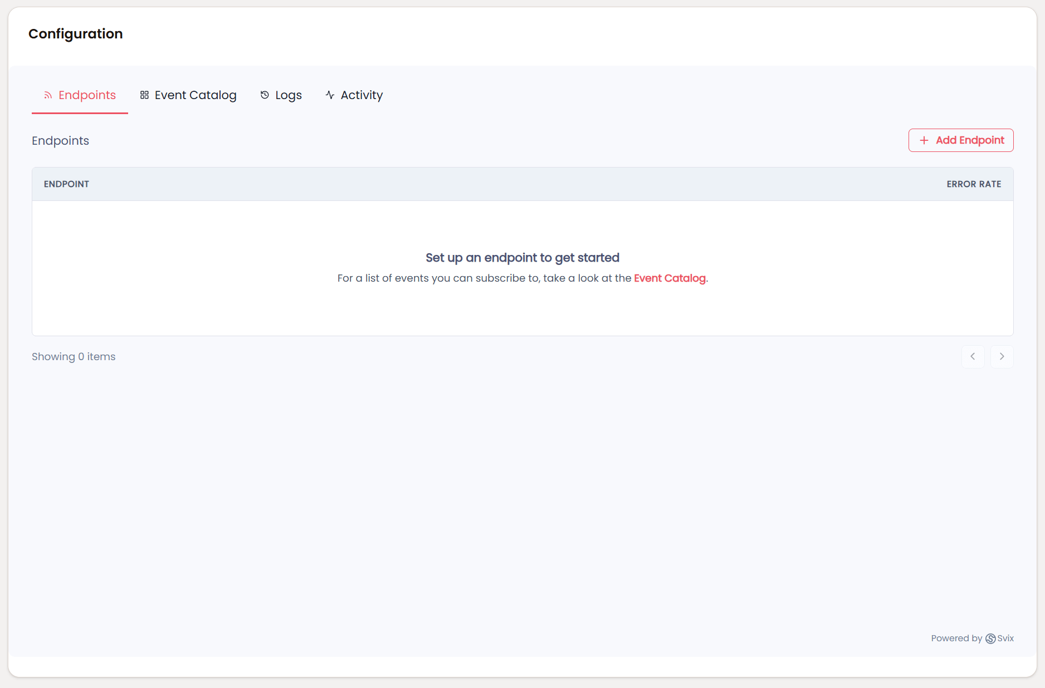Click the RSS icon beside Endpoints
Image resolution: width=1045 pixels, height=688 pixels.
point(48,95)
